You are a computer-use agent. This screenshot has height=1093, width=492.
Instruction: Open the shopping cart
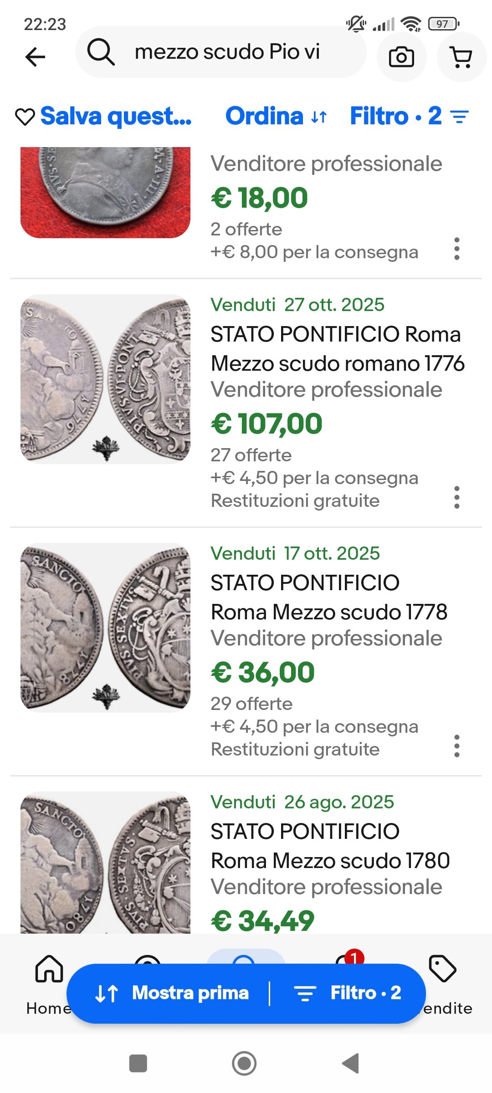(461, 57)
